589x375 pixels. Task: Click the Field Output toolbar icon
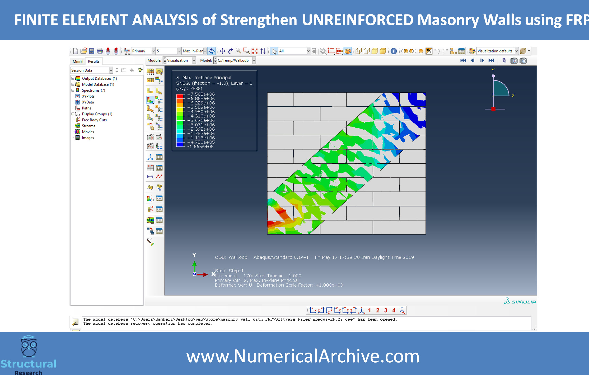pyautogui.click(x=127, y=51)
